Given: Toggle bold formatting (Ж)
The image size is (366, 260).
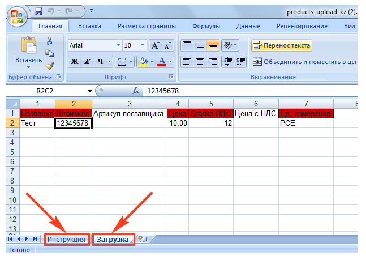Looking at the screenshot, I should tap(74, 62).
